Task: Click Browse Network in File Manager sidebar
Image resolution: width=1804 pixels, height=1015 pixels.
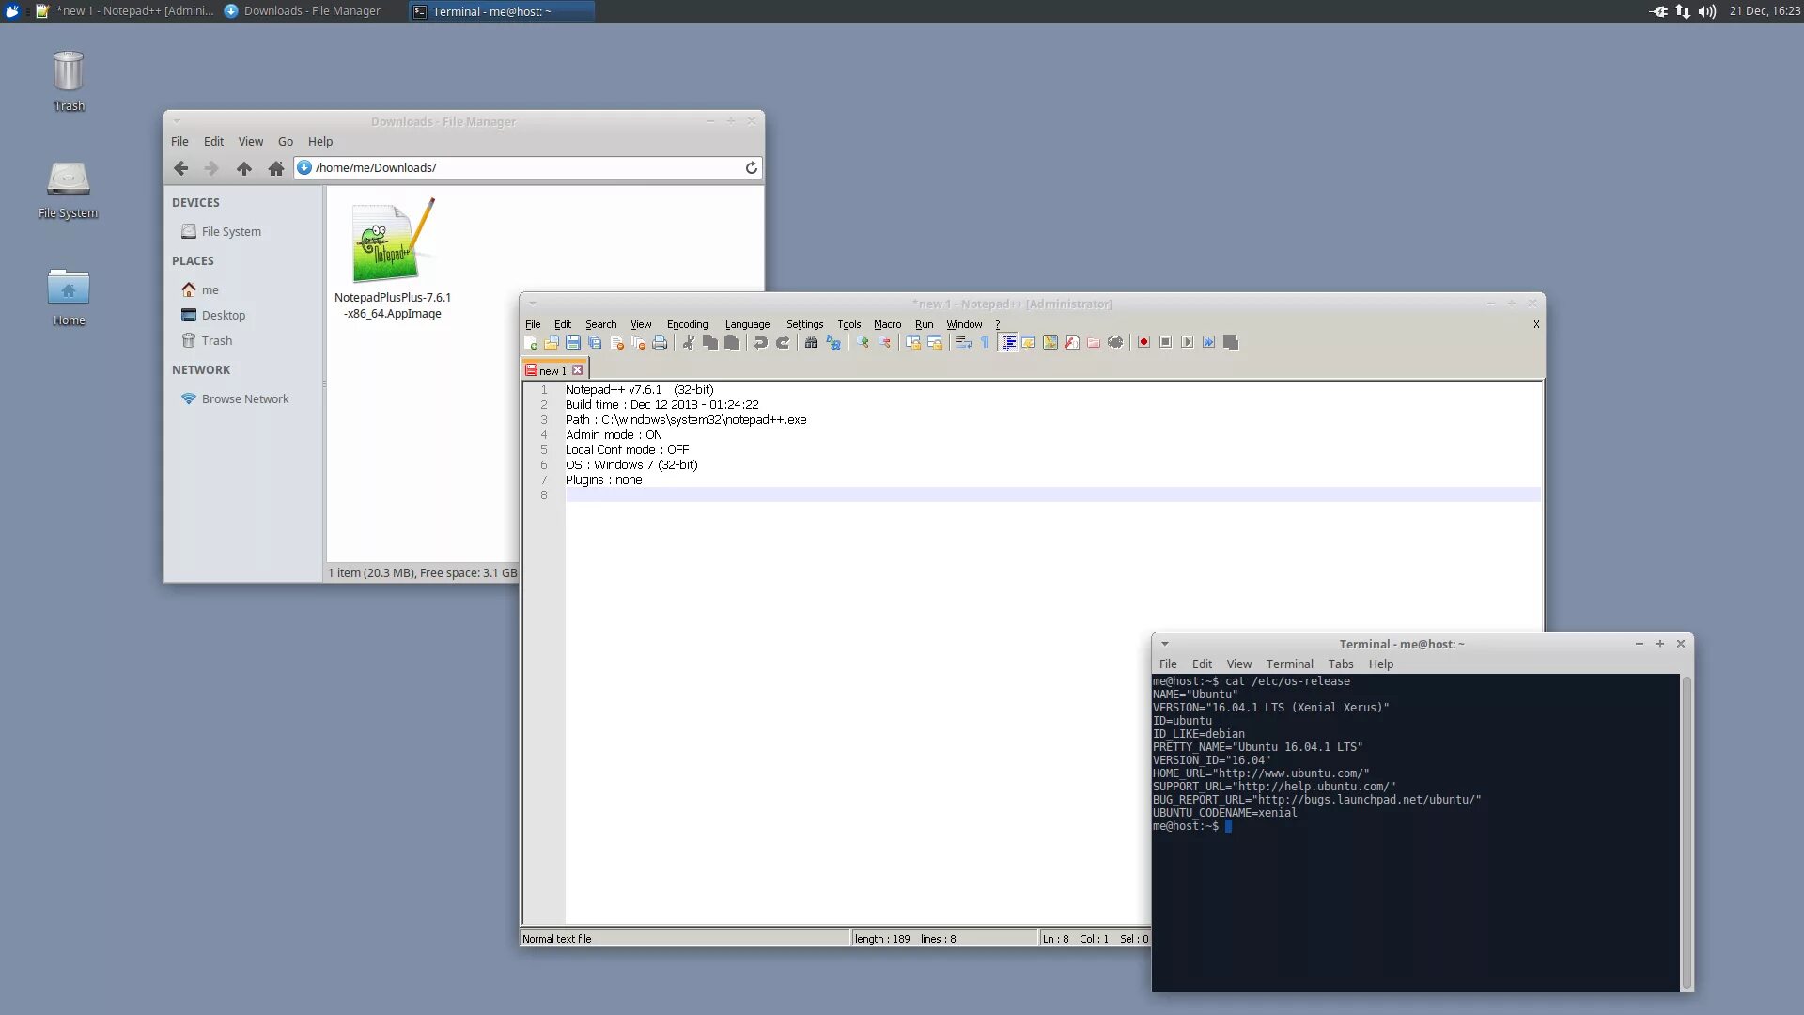Action: pyautogui.click(x=235, y=399)
